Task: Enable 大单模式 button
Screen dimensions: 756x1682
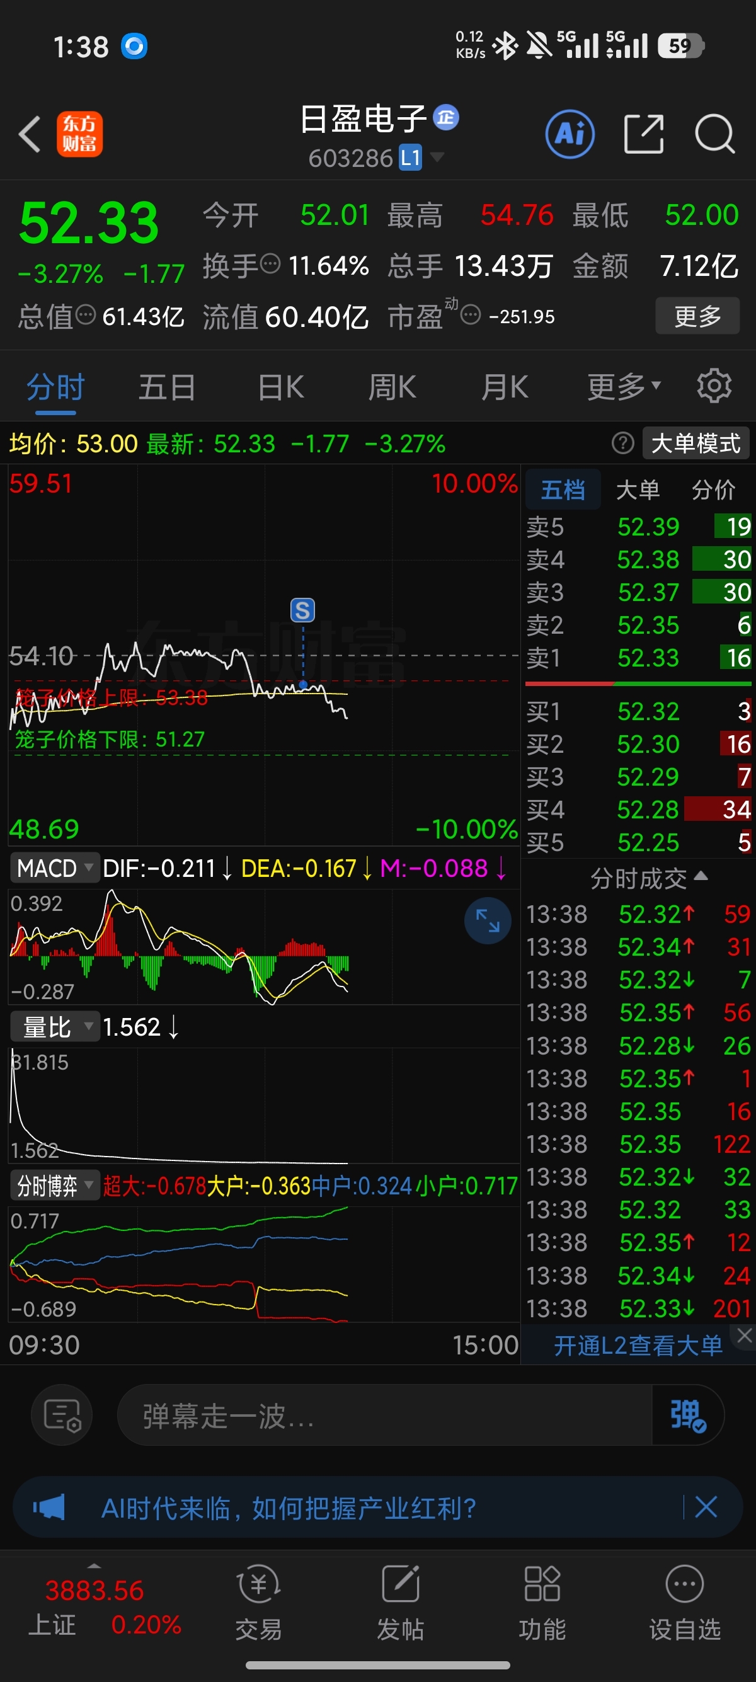Action: (x=696, y=443)
